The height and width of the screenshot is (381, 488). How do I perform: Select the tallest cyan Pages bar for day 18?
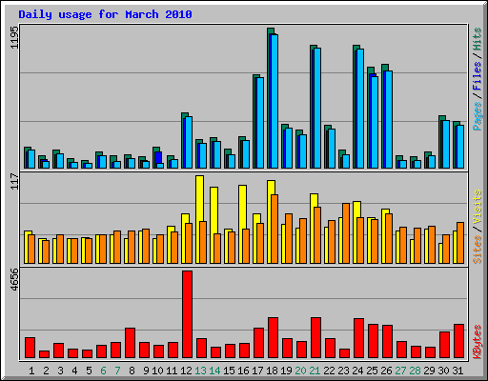pyautogui.click(x=274, y=101)
